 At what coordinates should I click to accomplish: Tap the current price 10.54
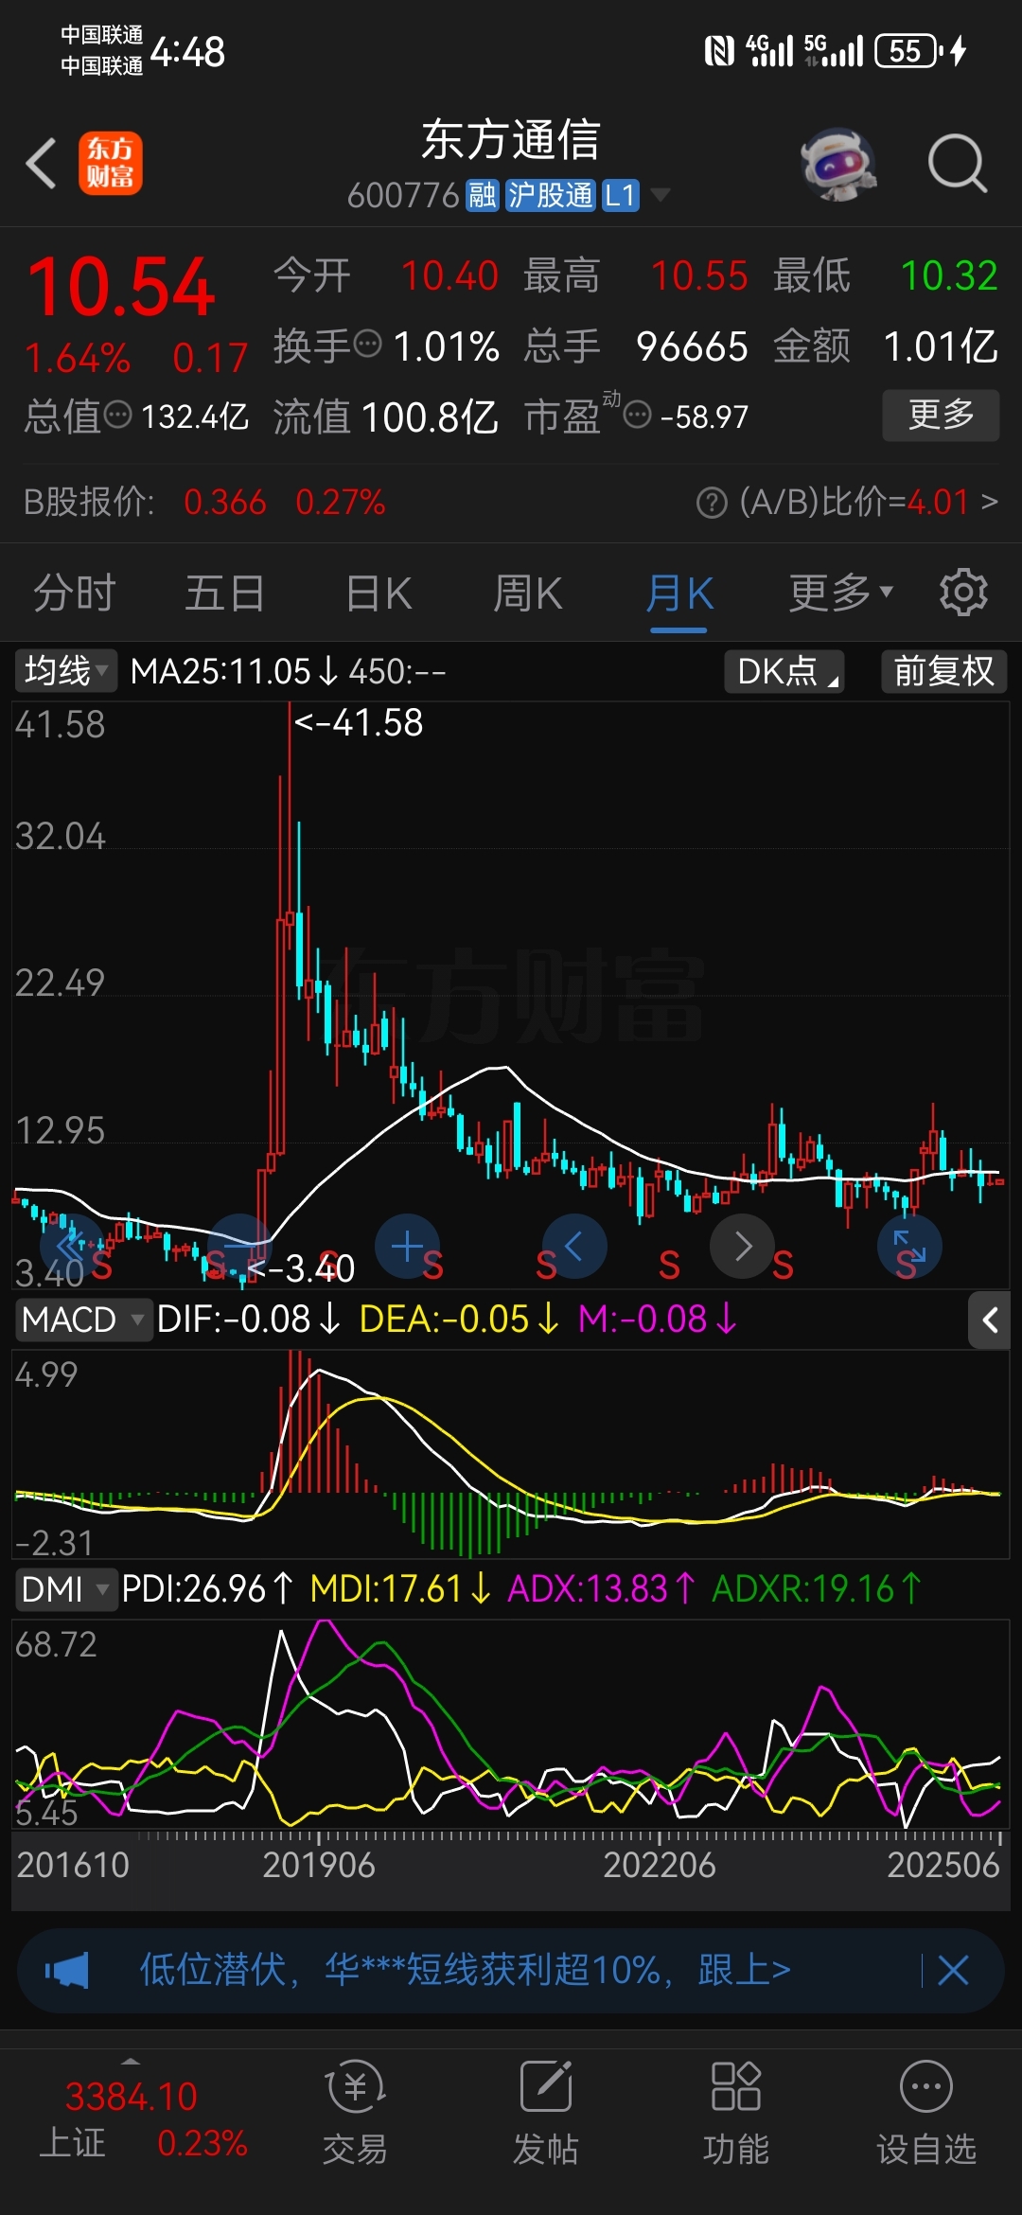click(121, 287)
